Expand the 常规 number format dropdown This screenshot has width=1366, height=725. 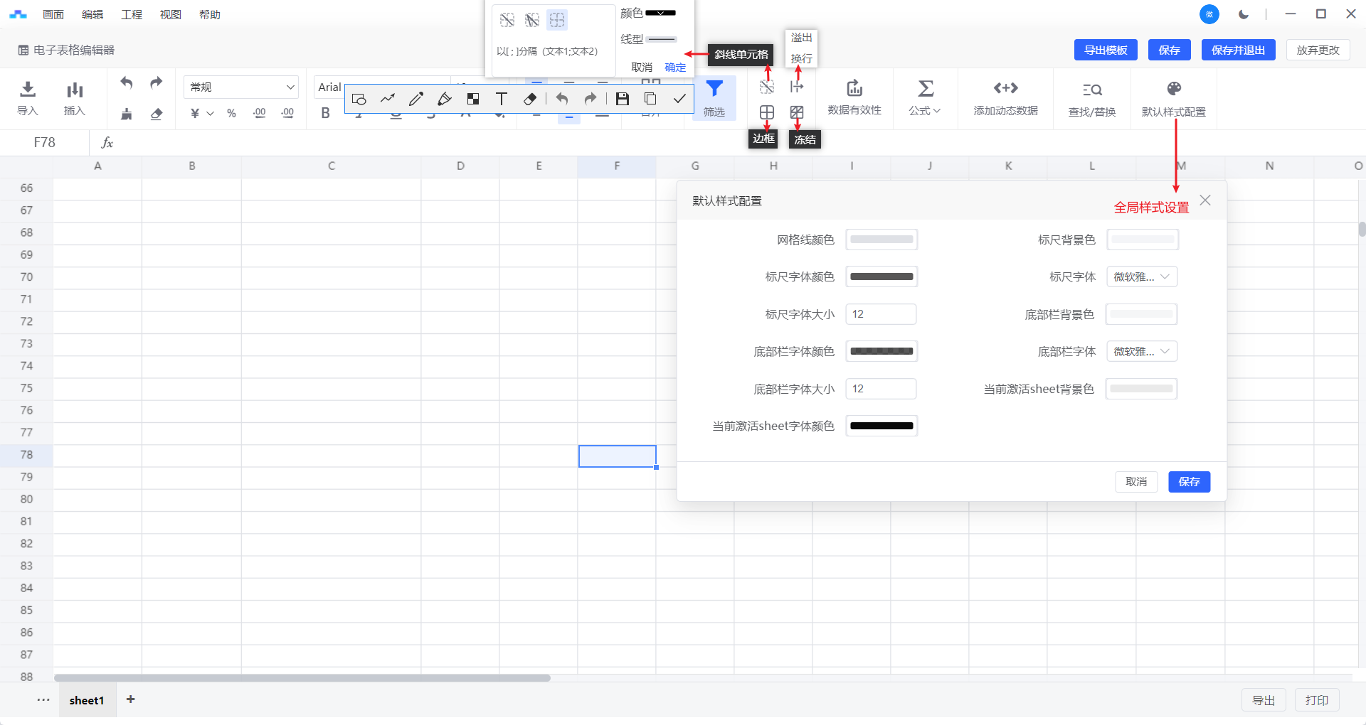241,87
